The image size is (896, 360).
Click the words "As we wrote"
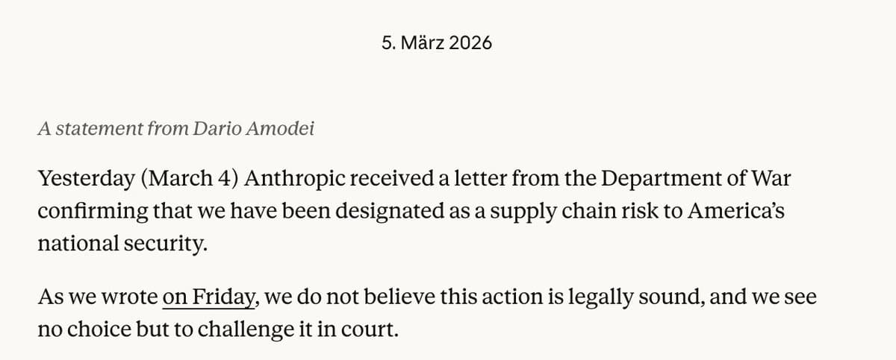97,298
